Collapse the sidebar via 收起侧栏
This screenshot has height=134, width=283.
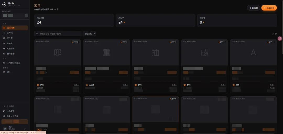click(x=15, y=106)
